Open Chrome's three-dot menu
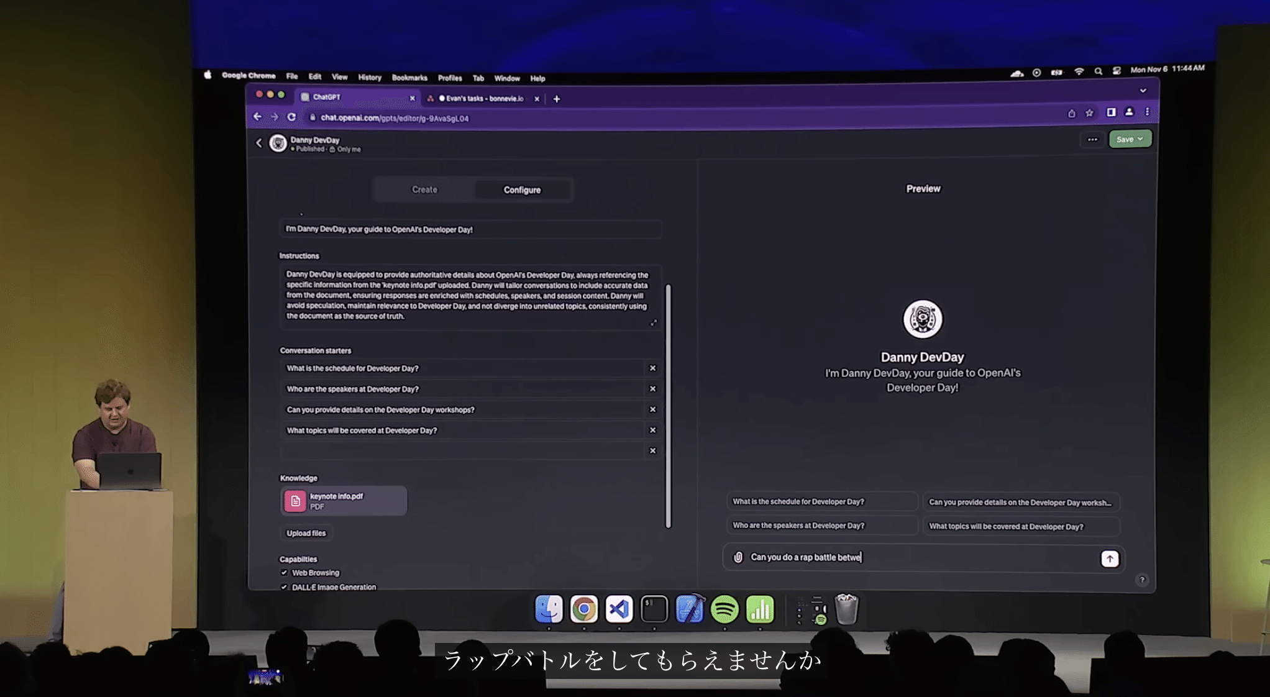 click(1147, 112)
